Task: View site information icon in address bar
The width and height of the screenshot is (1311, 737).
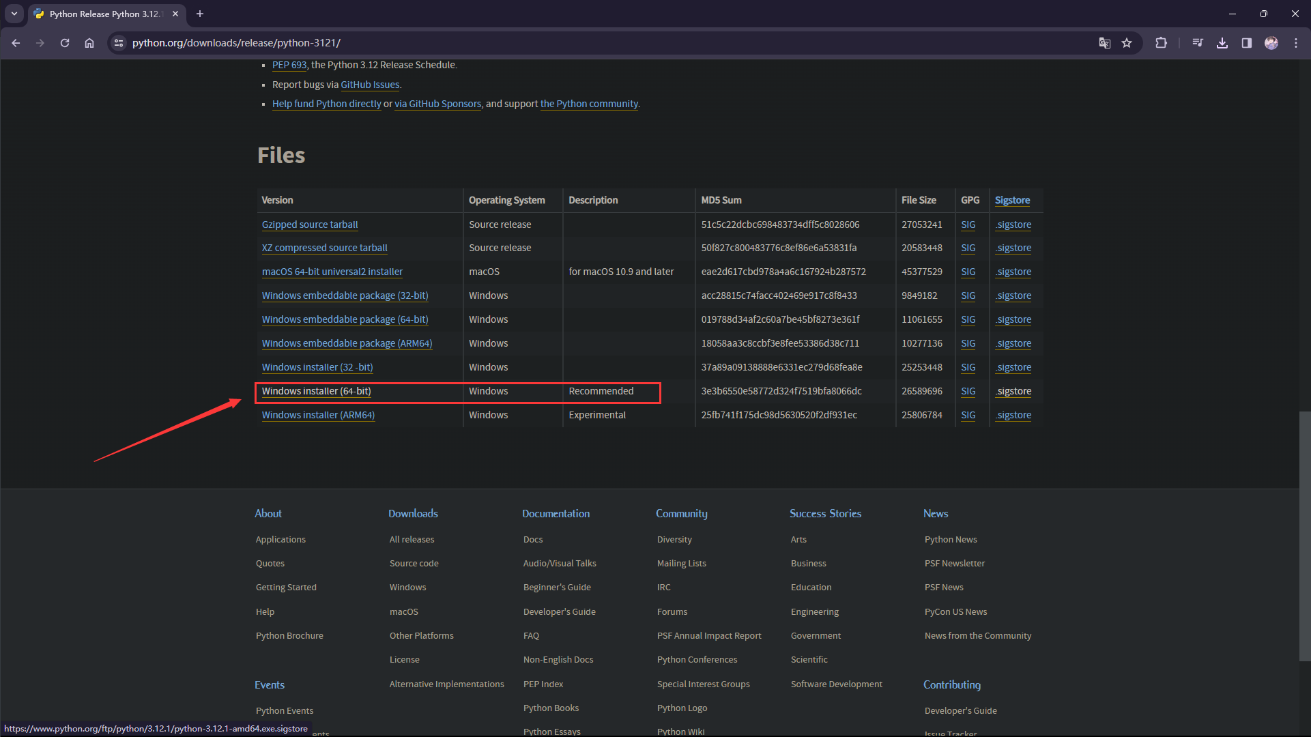Action: pyautogui.click(x=119, y=43)
